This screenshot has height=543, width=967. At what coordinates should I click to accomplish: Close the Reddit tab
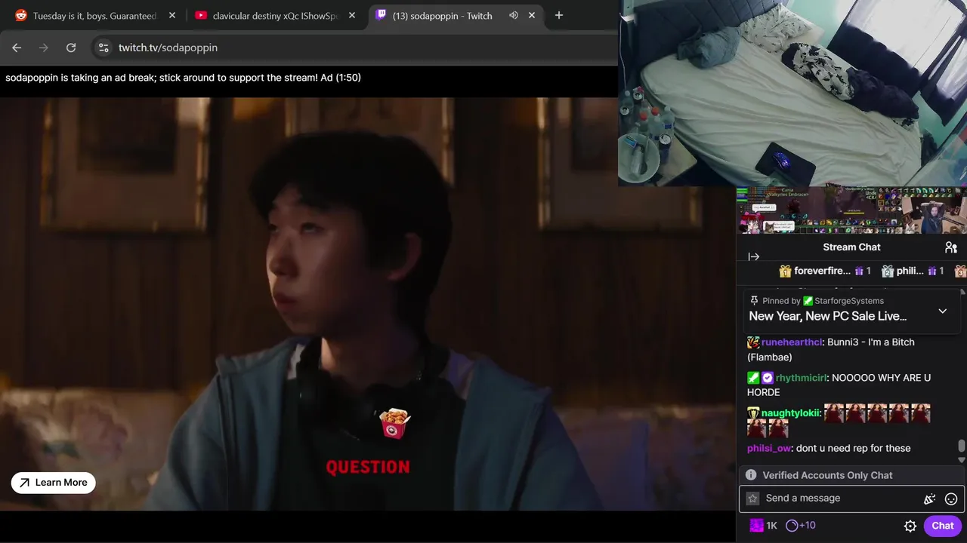(x=172, y=15)
